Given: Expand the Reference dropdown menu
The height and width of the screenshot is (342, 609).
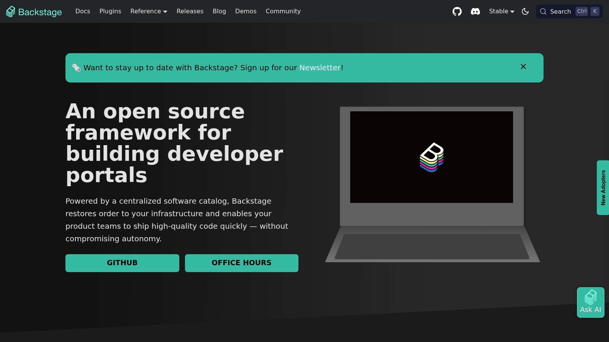Looking at the screenshot, I should 148,11.
